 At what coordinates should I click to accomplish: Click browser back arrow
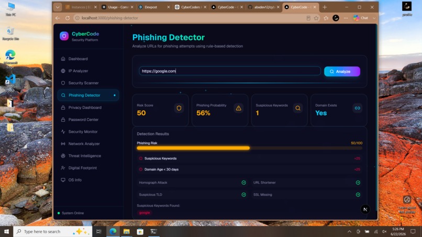click(58, 18)
